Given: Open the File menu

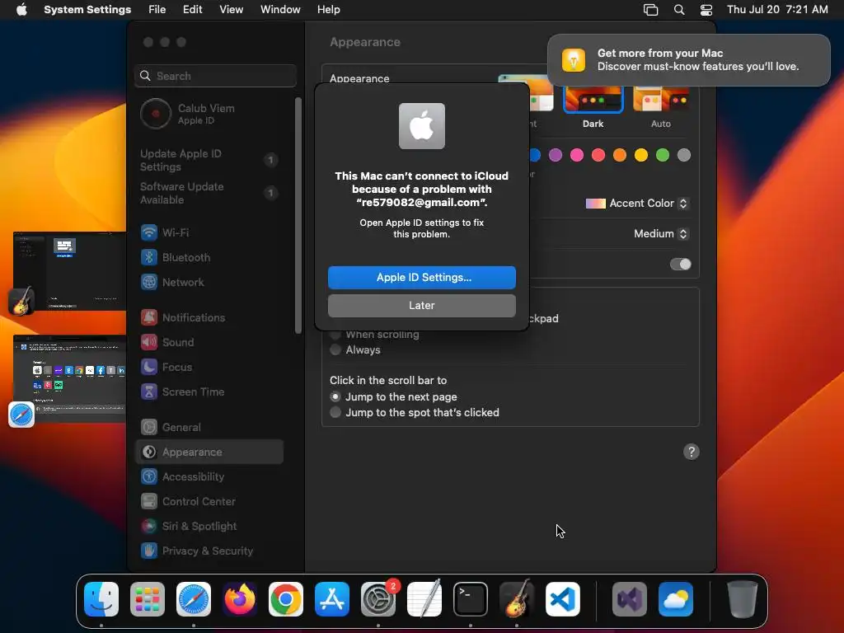Looking at the screenshot, I should click(157, 10).
